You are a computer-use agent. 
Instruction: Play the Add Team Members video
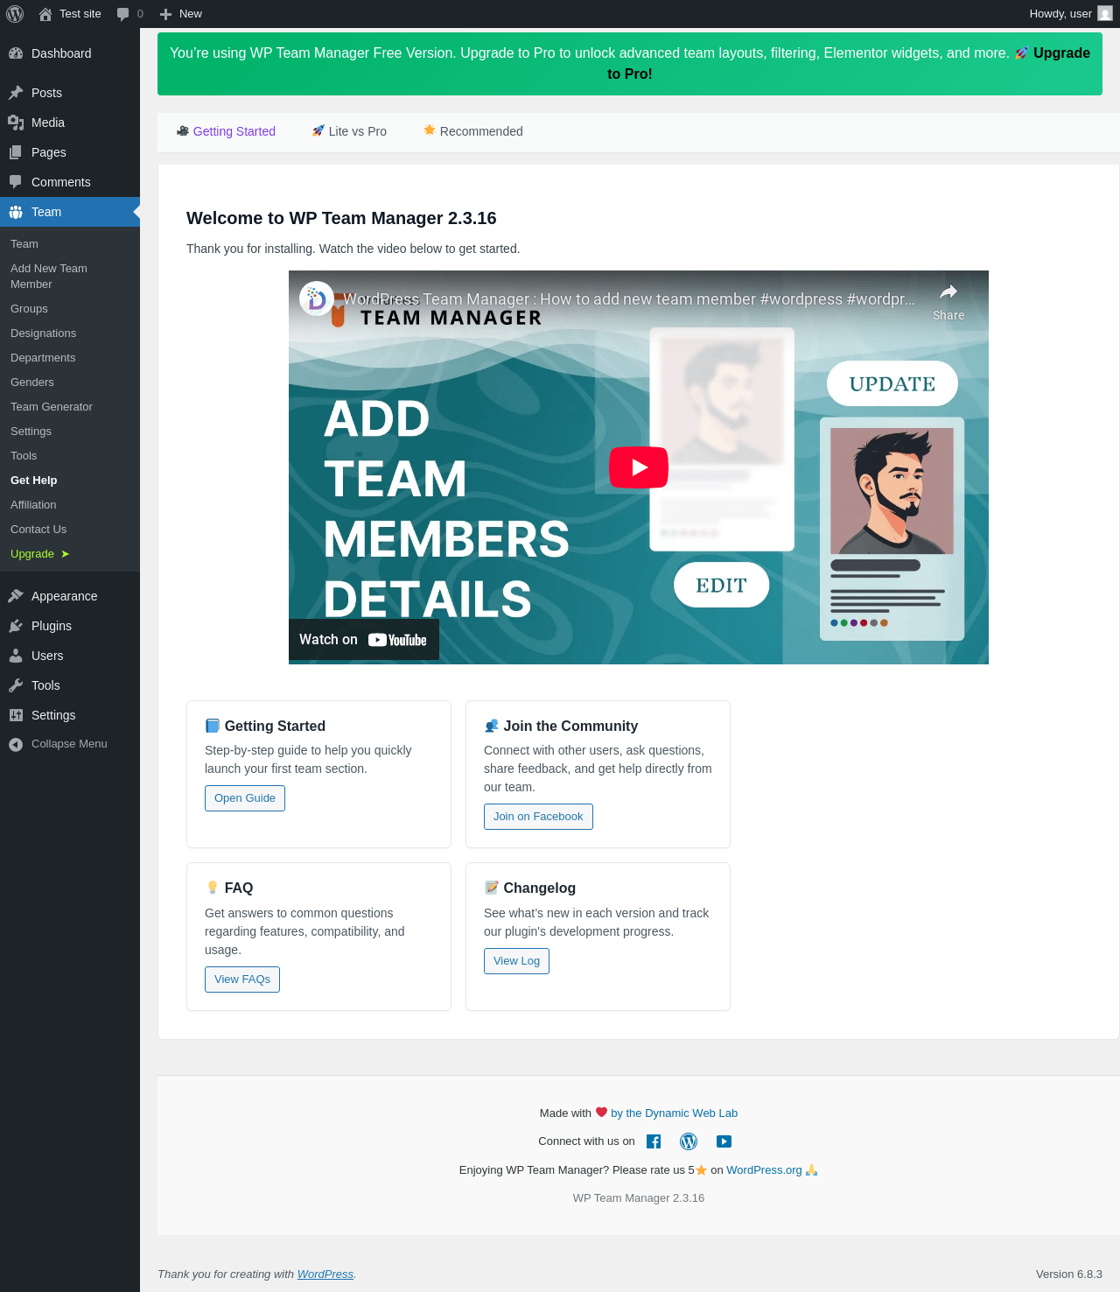pyautogui.click(x=639, y=467)
